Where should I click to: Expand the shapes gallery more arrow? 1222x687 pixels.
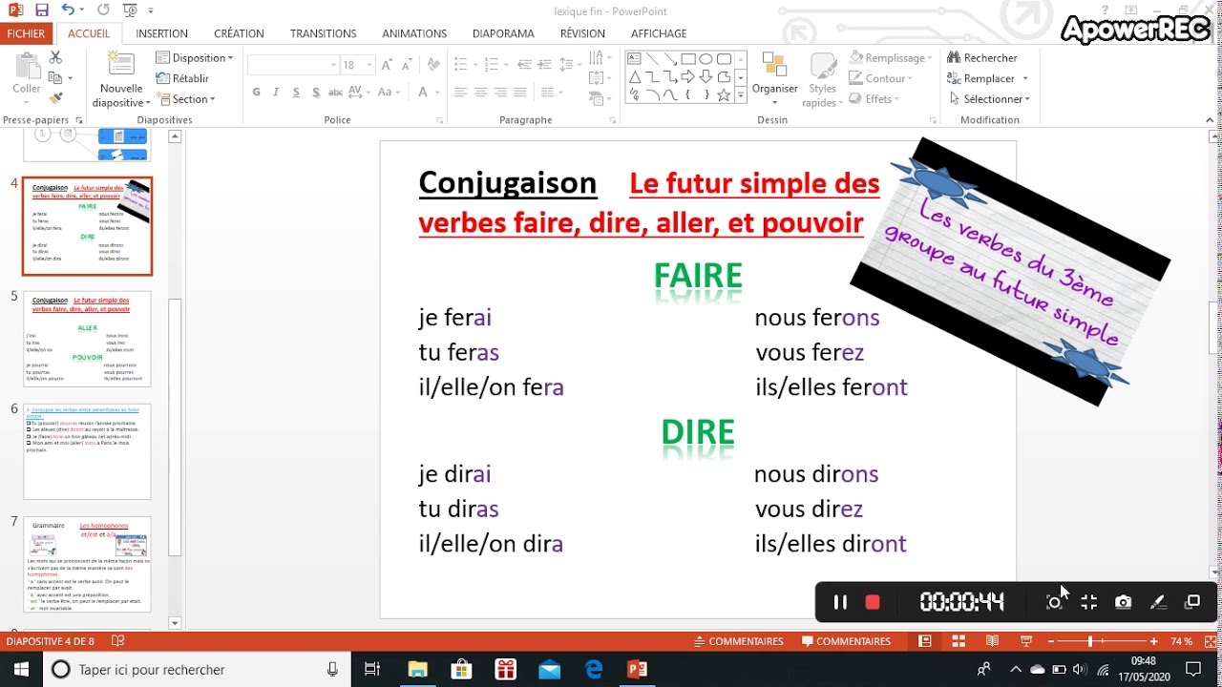click(740, 96)
